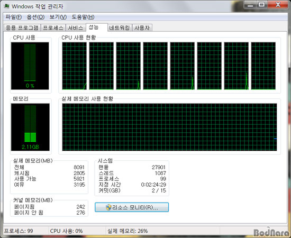The height and width of the screenshot is (238, 291).
Task: Open the 파일(F) menu
Action: click(x=14, y=17)
